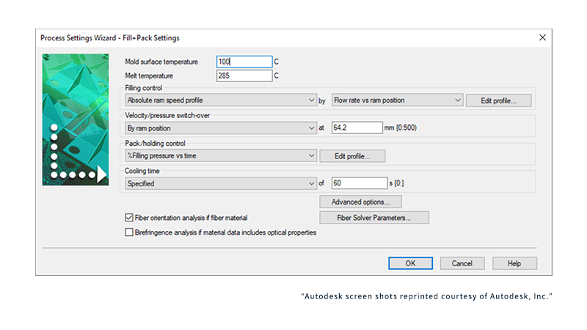
Task: Click the Cancel button
Action: [462, 263]
